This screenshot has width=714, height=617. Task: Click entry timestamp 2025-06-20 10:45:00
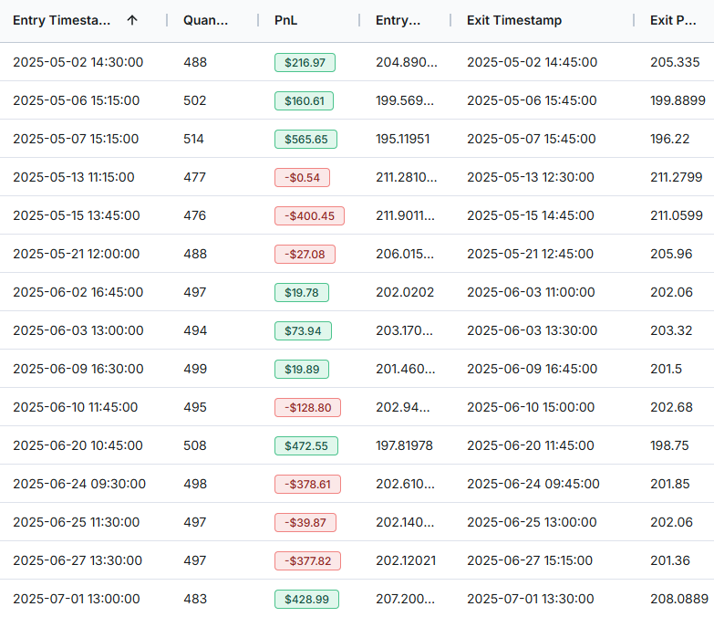point(78,444)
